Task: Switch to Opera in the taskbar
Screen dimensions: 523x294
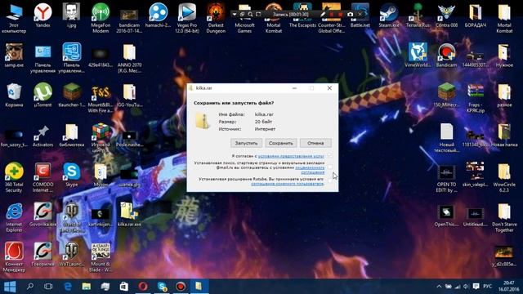Action: pyautogui.click(x=143, y=287)
